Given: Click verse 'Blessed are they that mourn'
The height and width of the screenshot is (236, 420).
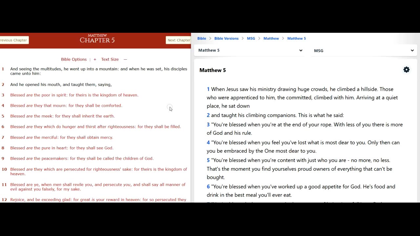Looking at the screenshot, I should click(66, 106).
